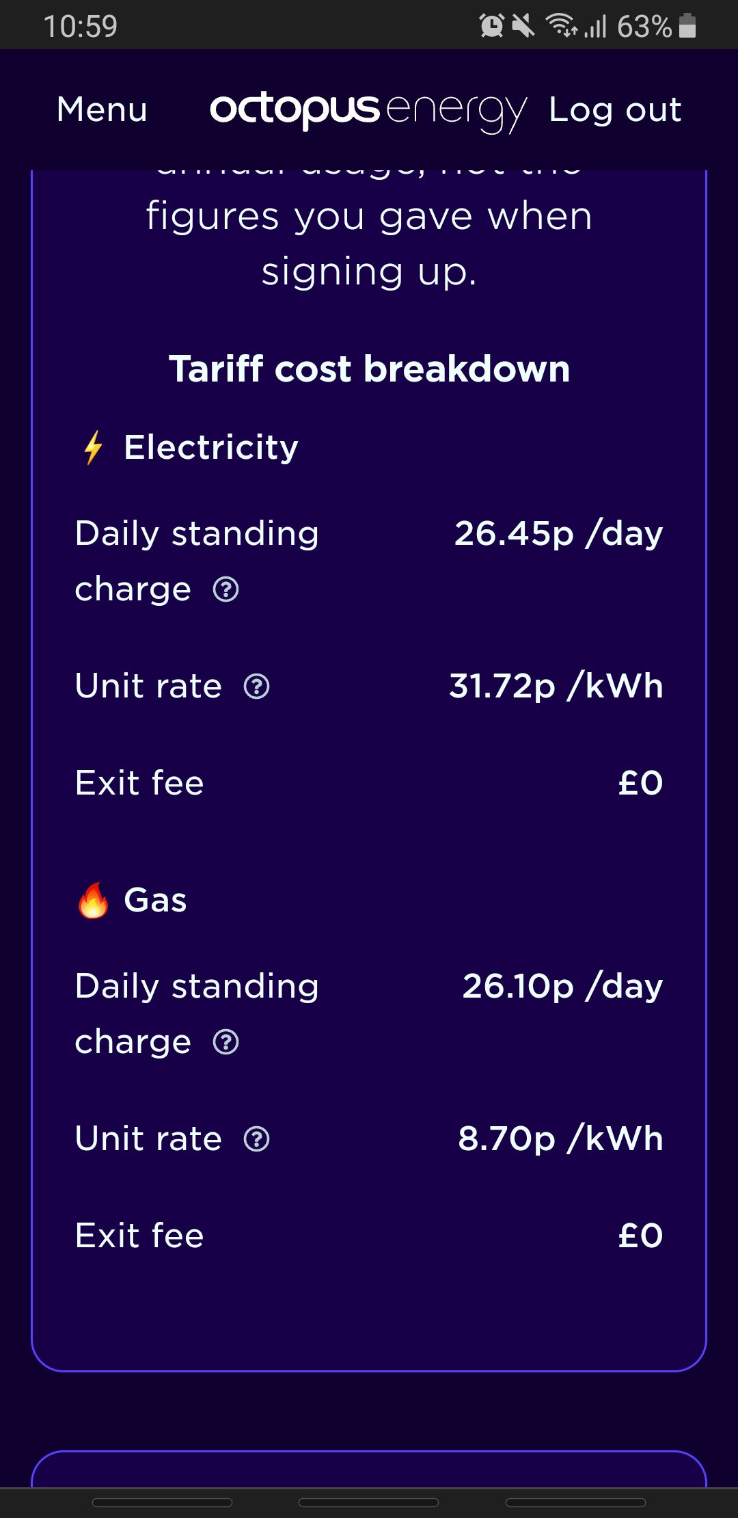Tap the Wi-Fi signal status icon
This screenshot has width=738, height=1518.
click(x=561, y=26)
